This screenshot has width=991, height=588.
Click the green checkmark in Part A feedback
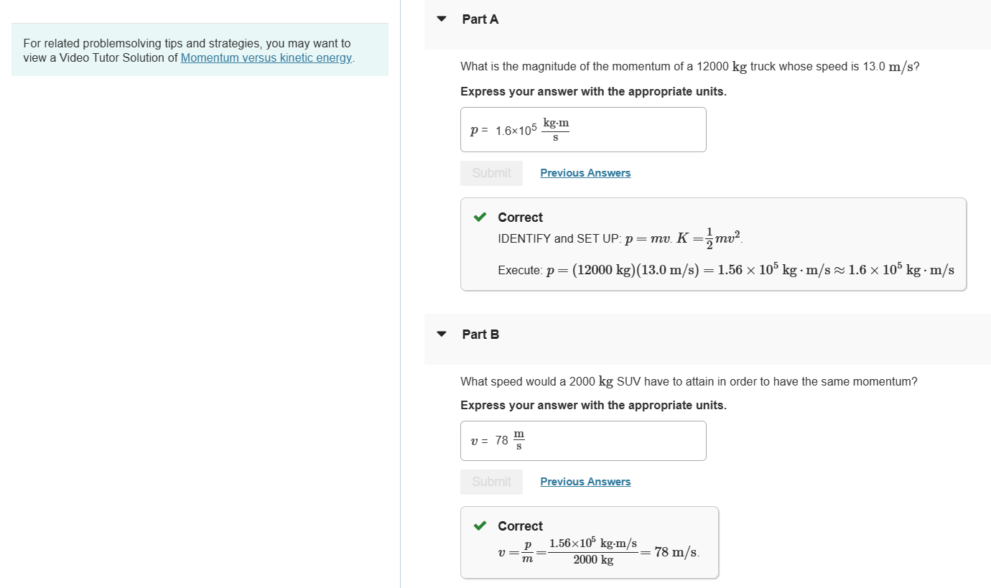click(480, 218)
